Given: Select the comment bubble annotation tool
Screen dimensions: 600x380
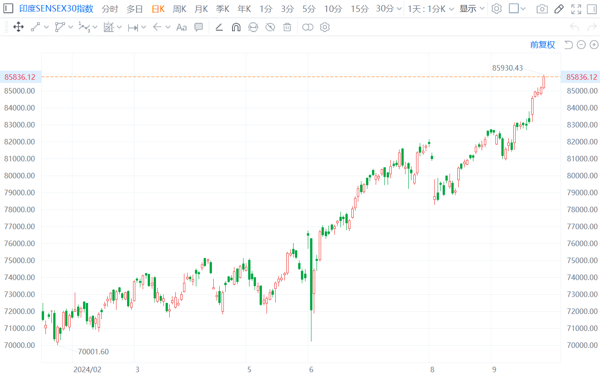Looking at the screenshot, I should (x=199, y=27).
